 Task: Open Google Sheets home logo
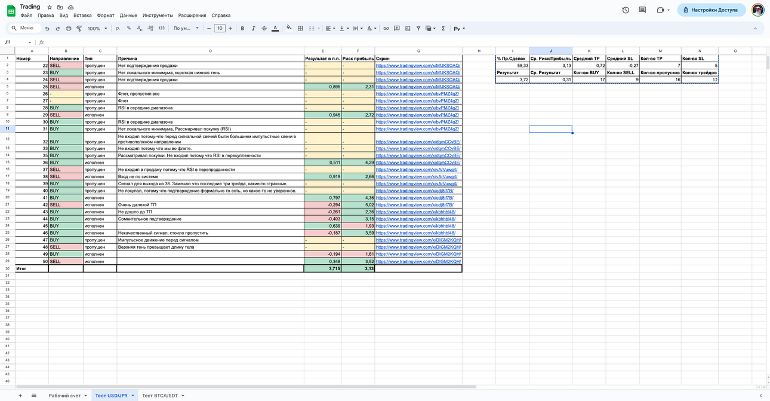(x=11, y=11)
